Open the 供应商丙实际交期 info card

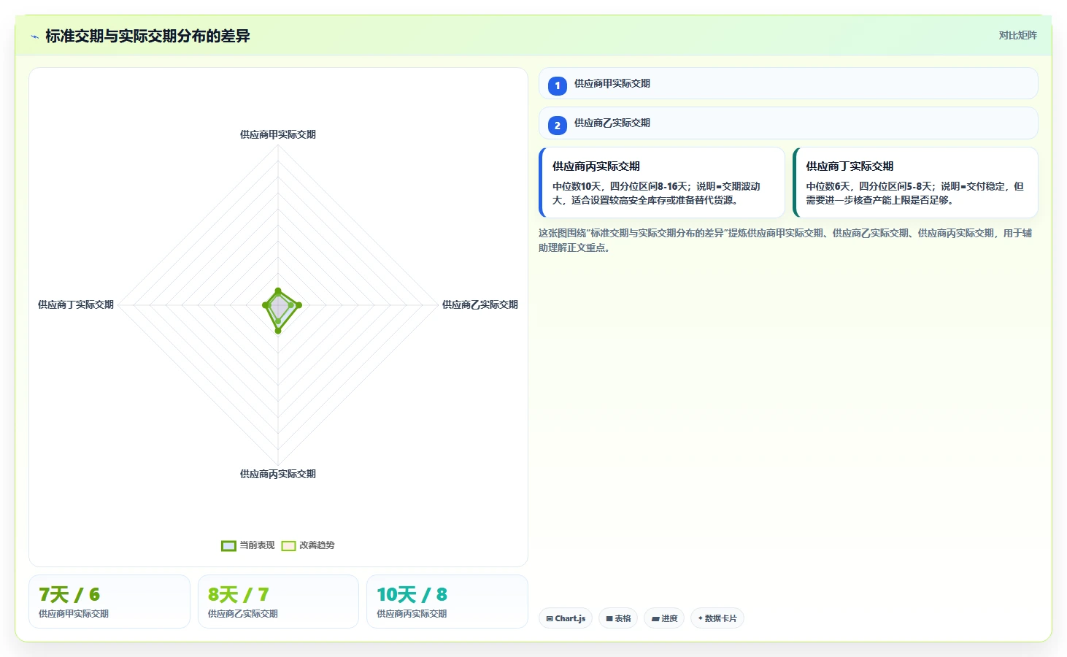(x=662, y=182)
